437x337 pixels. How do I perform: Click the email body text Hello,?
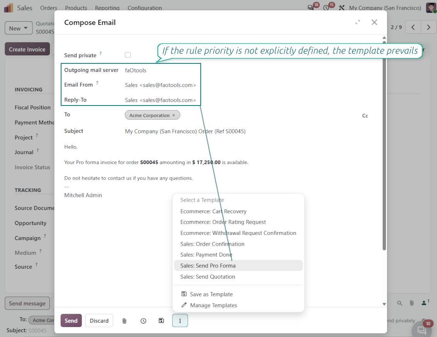click(x=71, y=147)
